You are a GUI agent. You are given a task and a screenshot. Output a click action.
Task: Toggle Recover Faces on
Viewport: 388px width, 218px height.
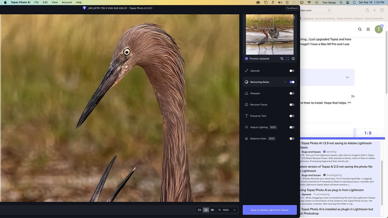(292, 105)
